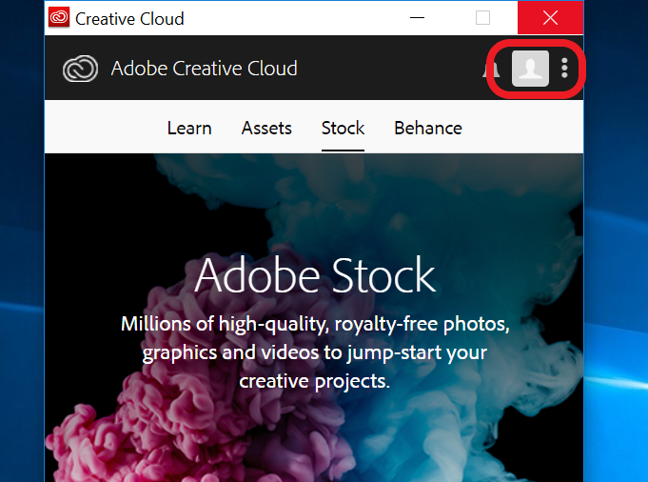Open the three-dot more options menu

tap(564, 68)
